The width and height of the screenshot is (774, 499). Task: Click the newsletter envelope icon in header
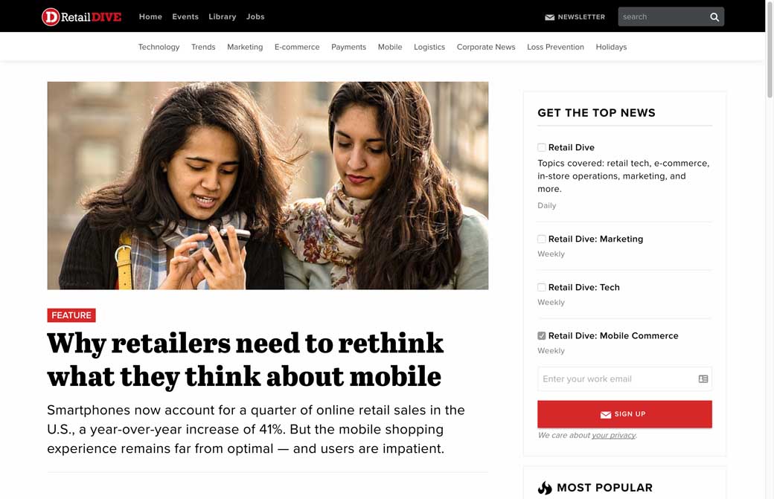click(x=549, y=17)
